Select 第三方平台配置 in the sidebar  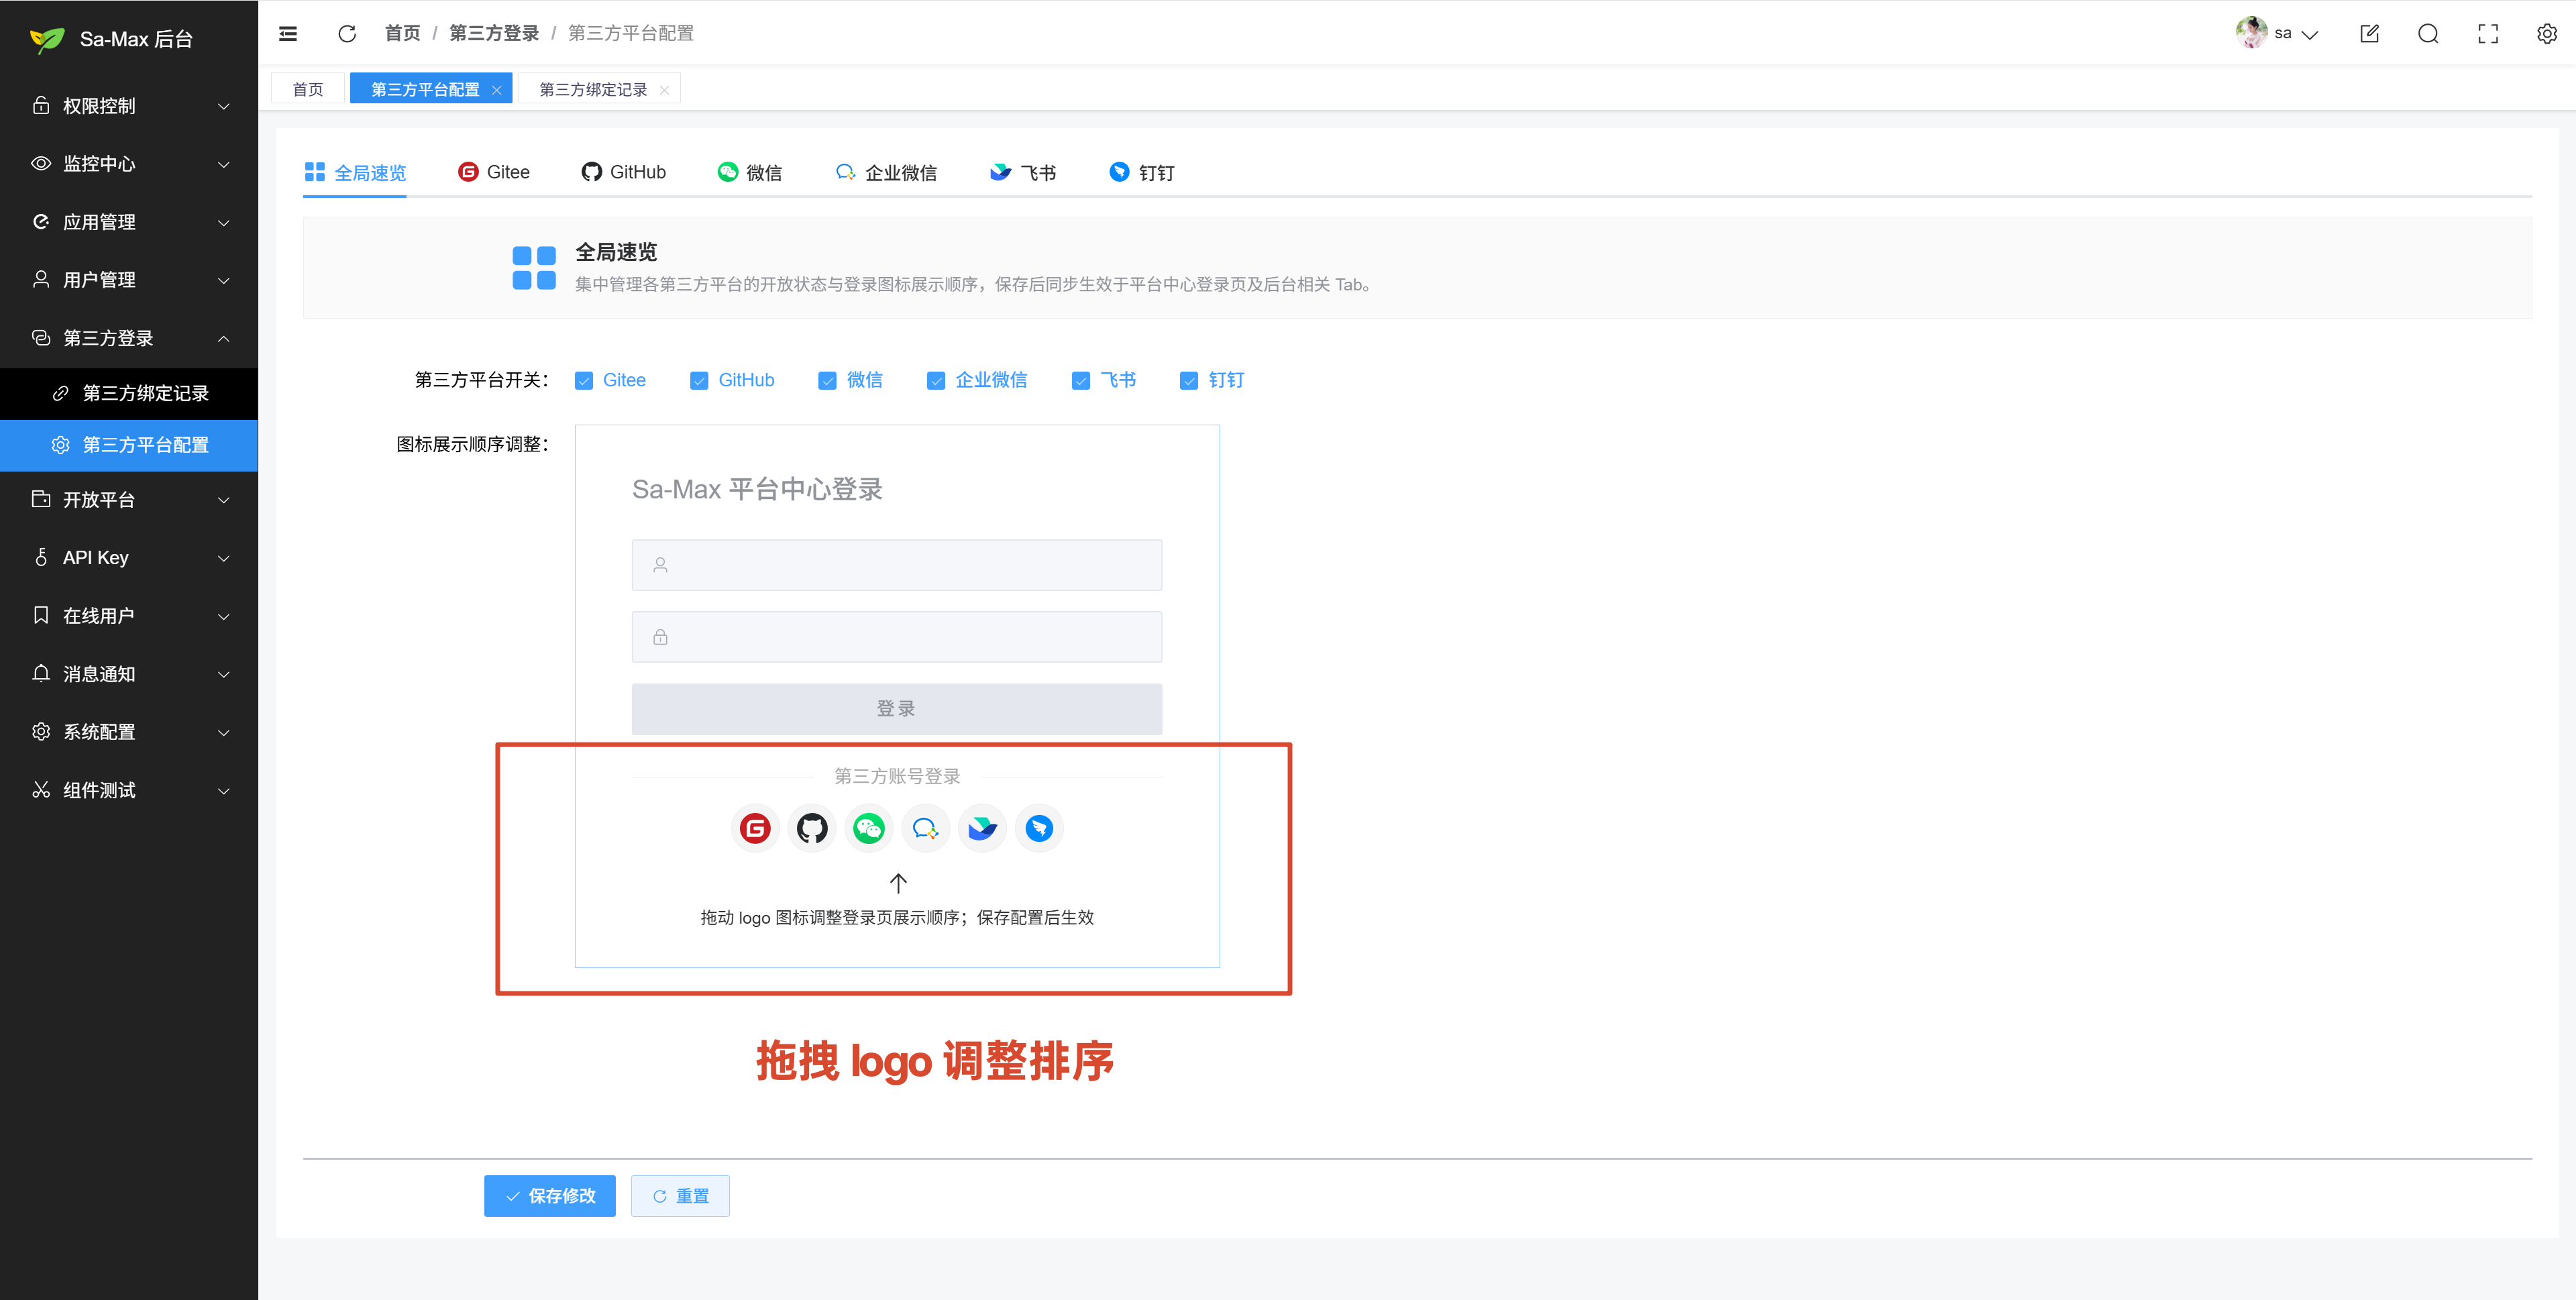129,445
